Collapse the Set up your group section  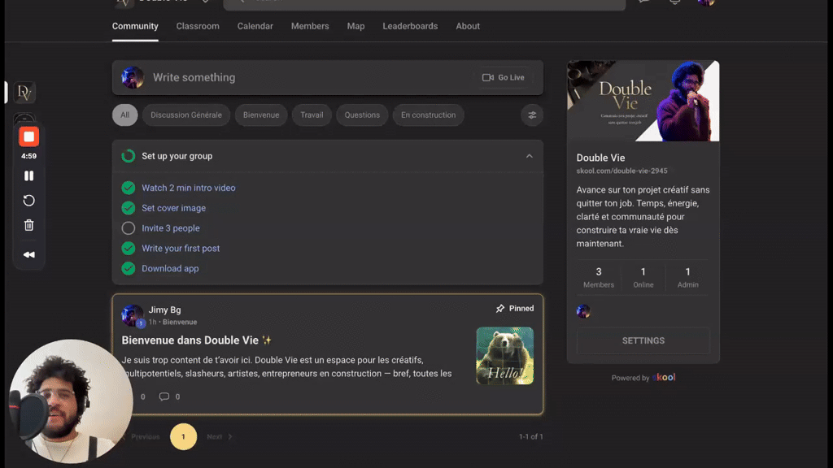tap(529, 156)
